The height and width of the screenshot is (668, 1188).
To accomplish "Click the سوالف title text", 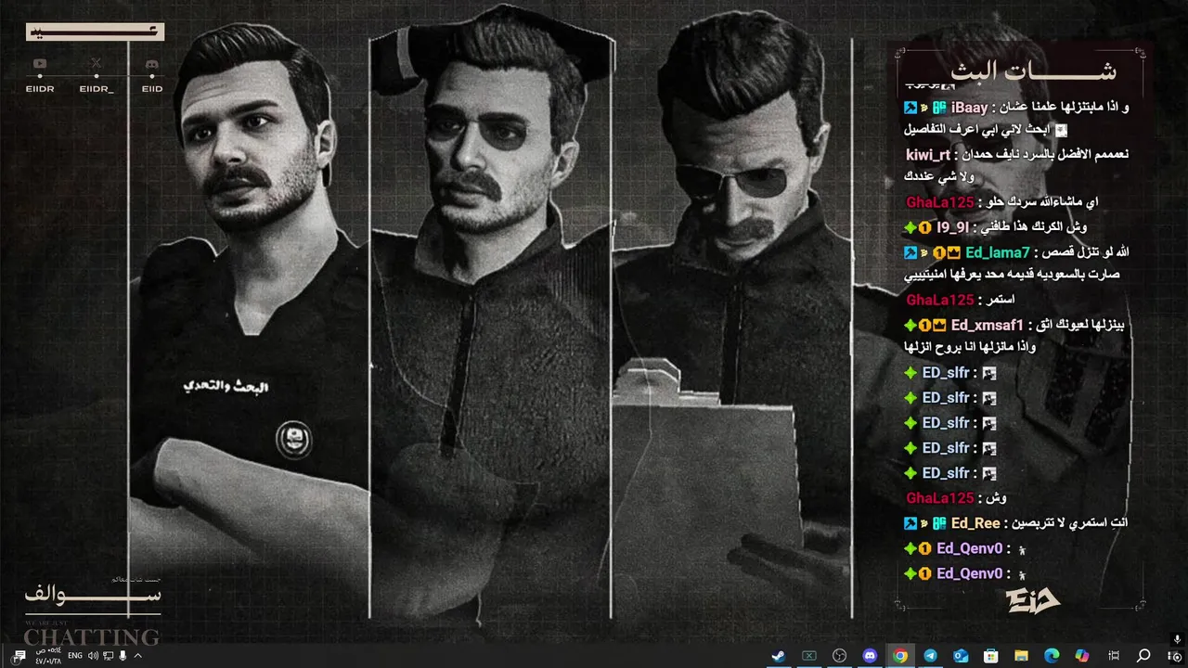I will pos(93,594).
